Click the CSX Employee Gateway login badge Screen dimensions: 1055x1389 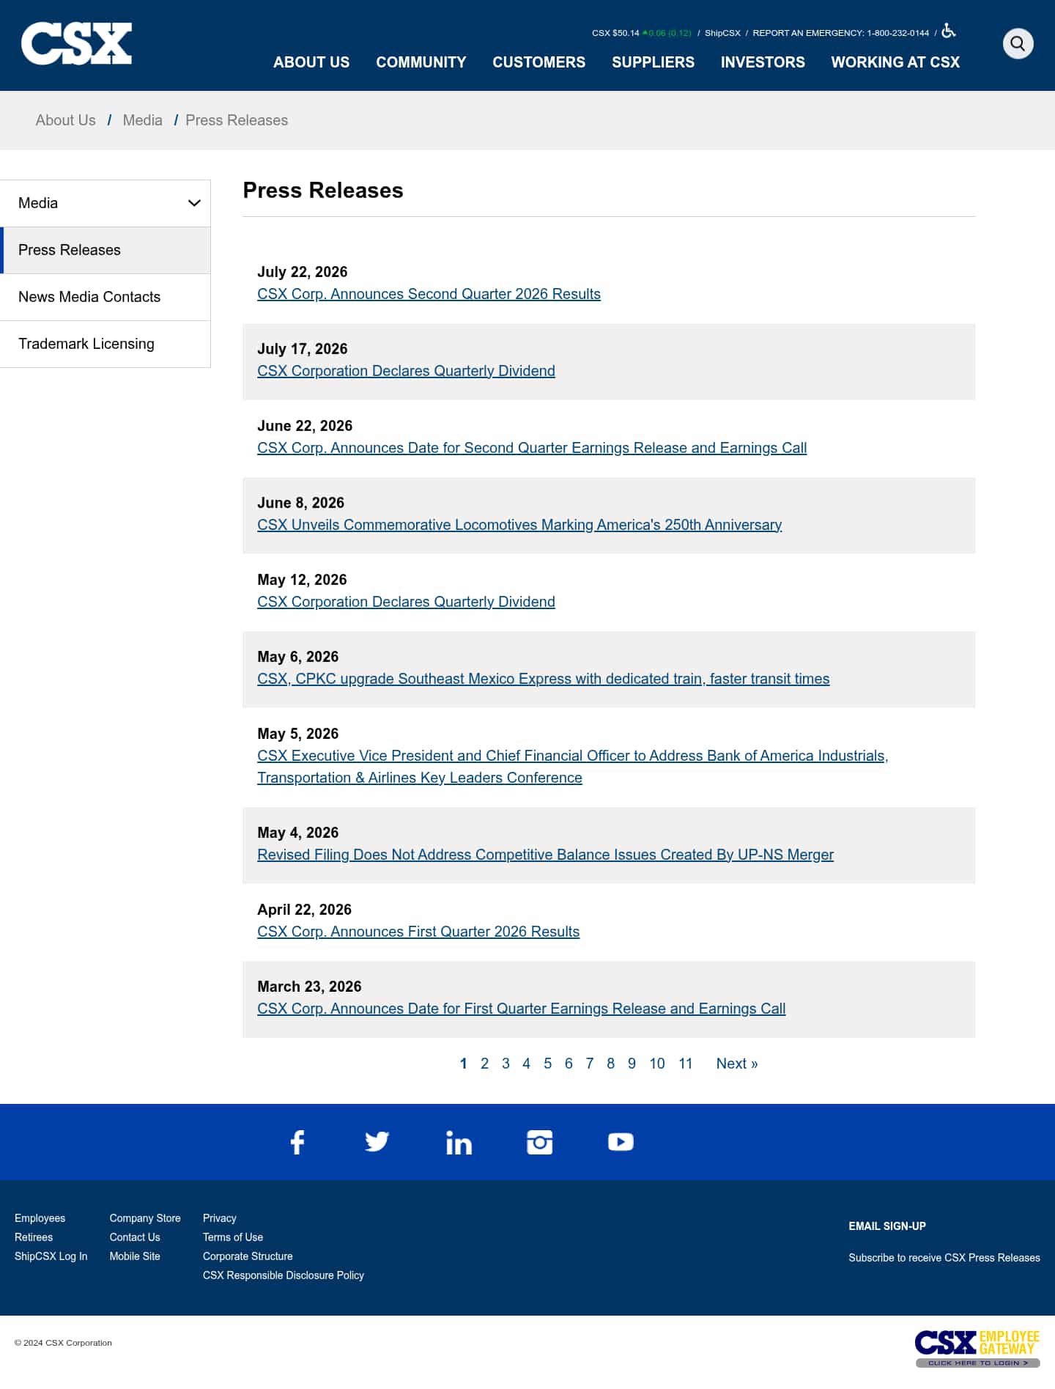(x=977, y=1349)
